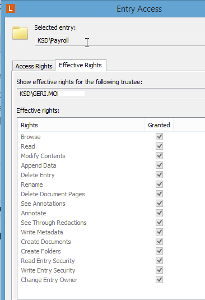
Task: Toggle the Write Metadata checkbox
Action: (159, 232)
